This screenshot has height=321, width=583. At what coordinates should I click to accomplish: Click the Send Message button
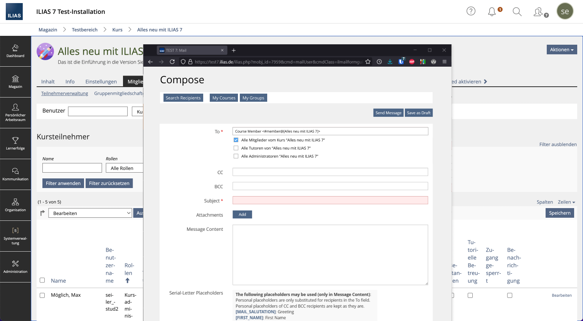[388, 113]
